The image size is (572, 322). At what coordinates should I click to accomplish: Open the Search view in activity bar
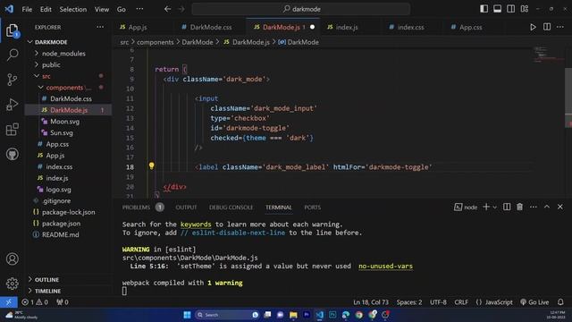pyautogui.click(x=12, y=55)
